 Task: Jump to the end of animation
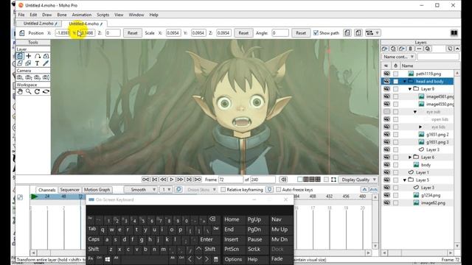(x=198, y=180)
